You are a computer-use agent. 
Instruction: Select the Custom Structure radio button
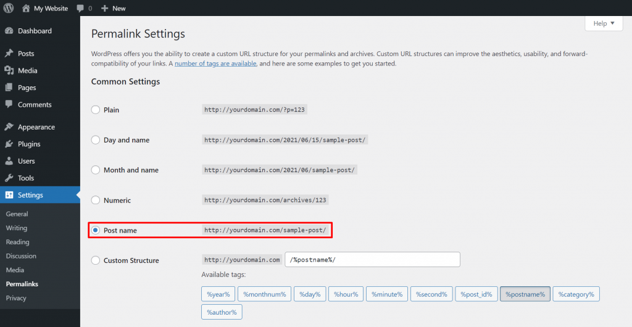pos(96,260)
